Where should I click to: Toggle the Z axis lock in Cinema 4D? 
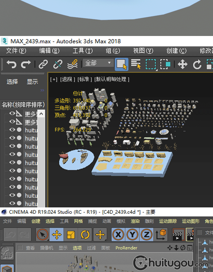[147, 235]
